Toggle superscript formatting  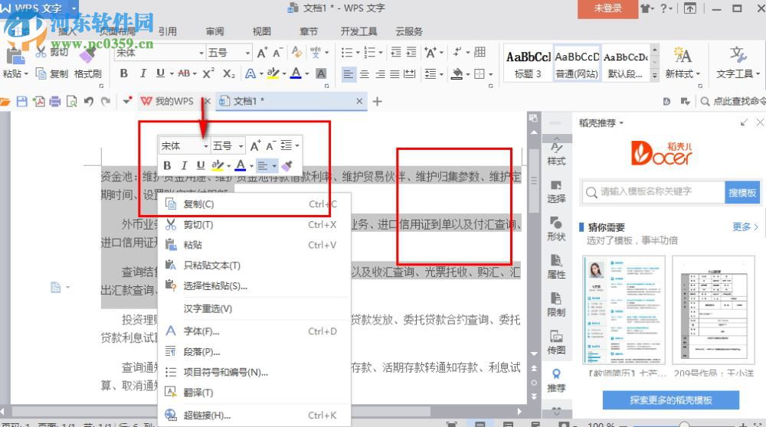(208, 73)
